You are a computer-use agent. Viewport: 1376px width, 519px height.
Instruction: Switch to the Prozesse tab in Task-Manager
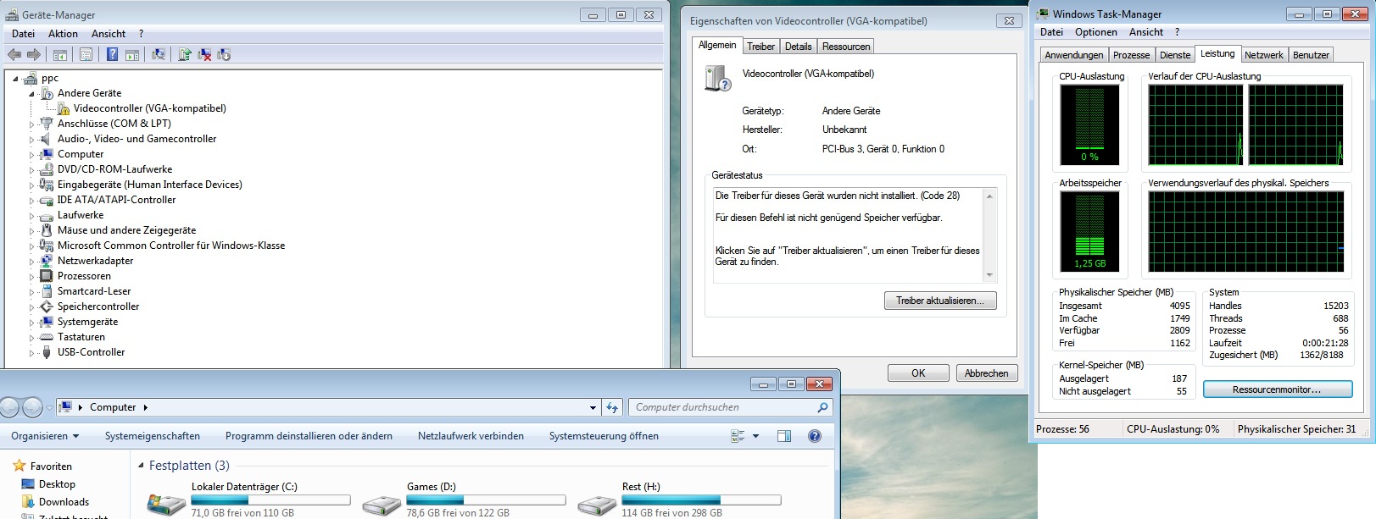click(1131, 55)
